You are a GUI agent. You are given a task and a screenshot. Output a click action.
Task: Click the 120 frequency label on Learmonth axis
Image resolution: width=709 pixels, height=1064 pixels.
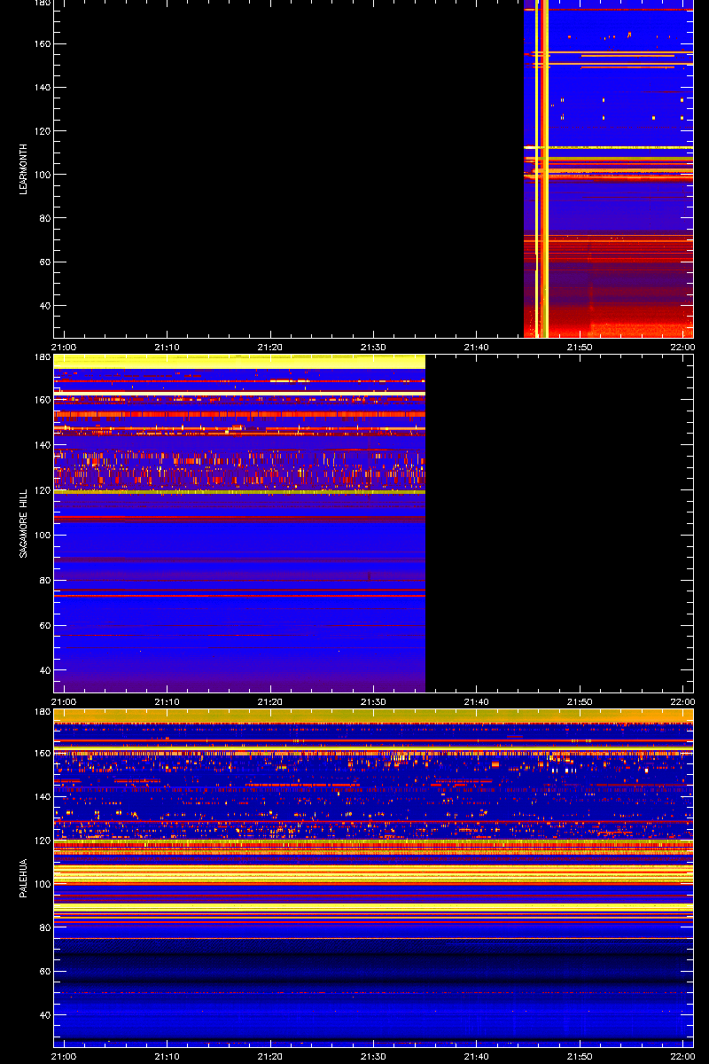41,131
